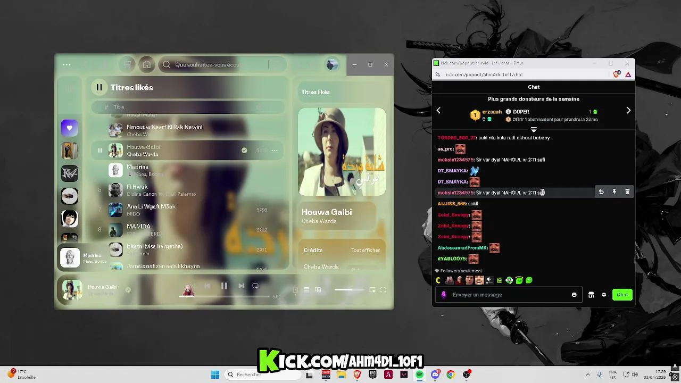Open the Spotify three-dots main menu

[67, 64]
